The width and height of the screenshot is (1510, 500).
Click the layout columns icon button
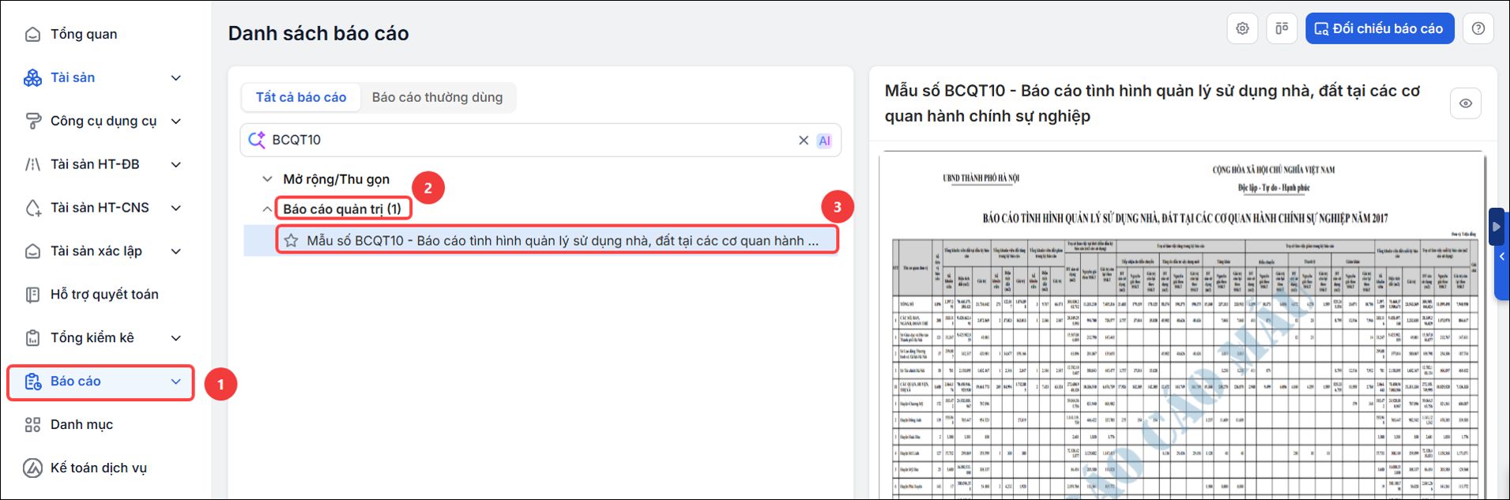pos(1282,28)
